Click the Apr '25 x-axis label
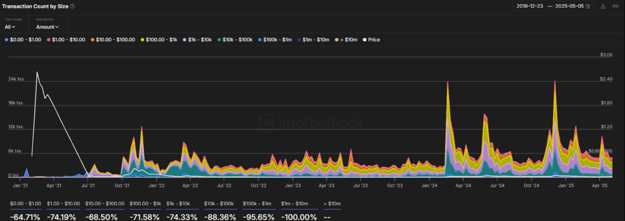Viewport: 625px width, 221px height. pyautogui.click(x=599, y=186)
